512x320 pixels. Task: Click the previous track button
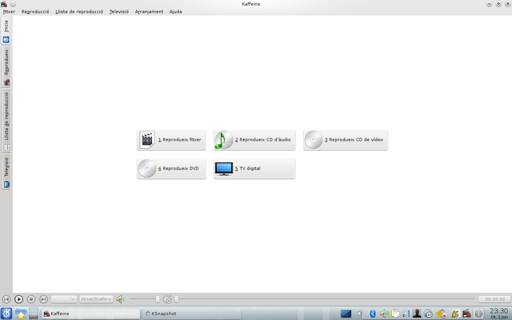(x=6, y=299)
